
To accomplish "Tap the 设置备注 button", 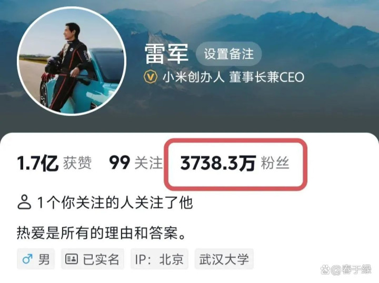I will click(x=228, y=54).
